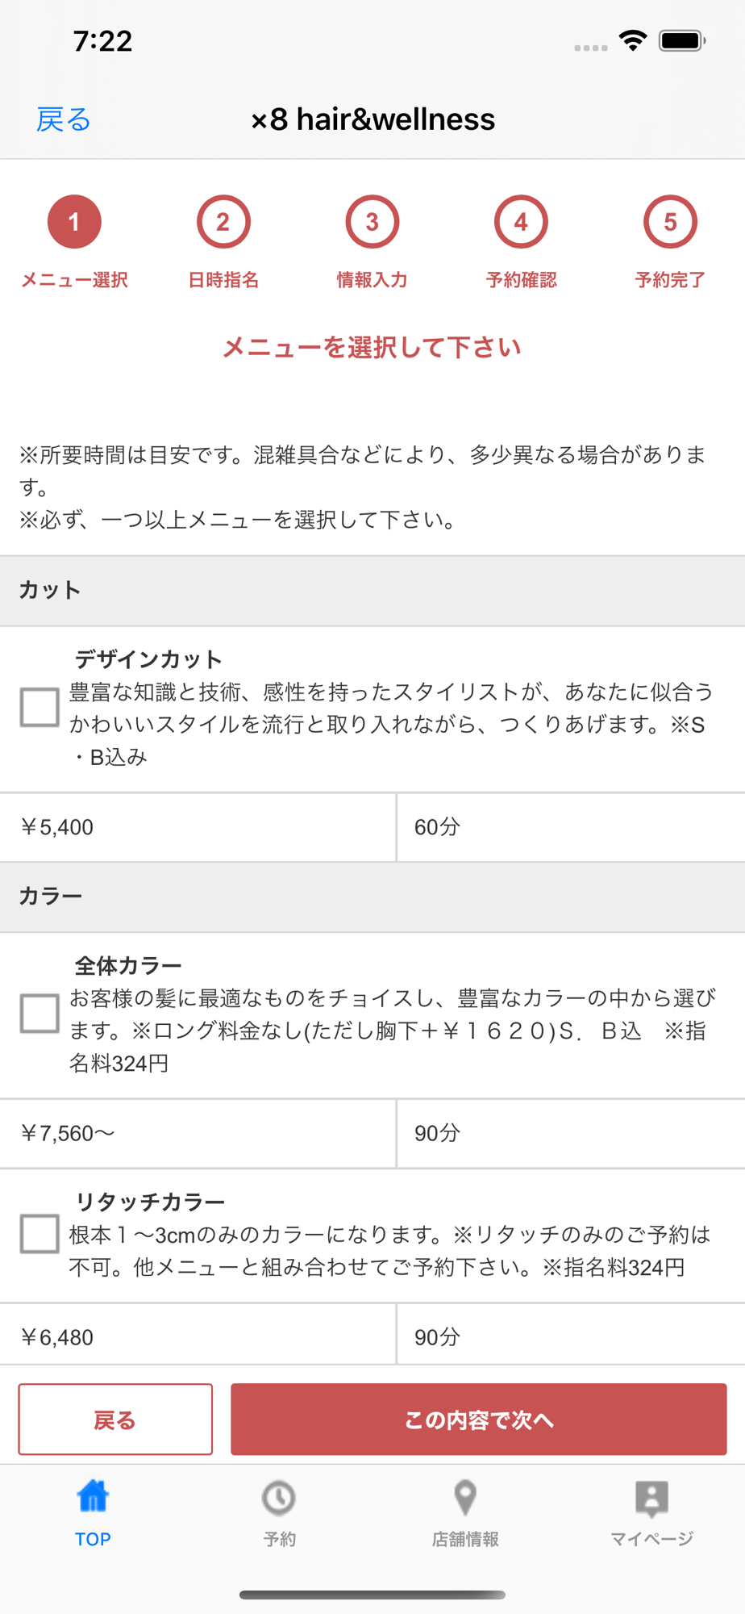Screen dimensions: 745x1614
Task: Check the デザインカット checkbox
Action: point(40,708)
